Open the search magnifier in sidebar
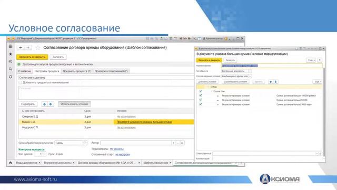Viewport: 337px width, 190px height. coord(11,69)
